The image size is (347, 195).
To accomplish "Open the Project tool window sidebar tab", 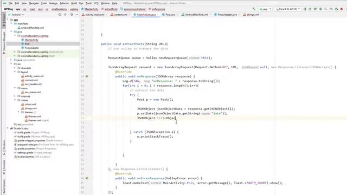I will click(4, 21).
